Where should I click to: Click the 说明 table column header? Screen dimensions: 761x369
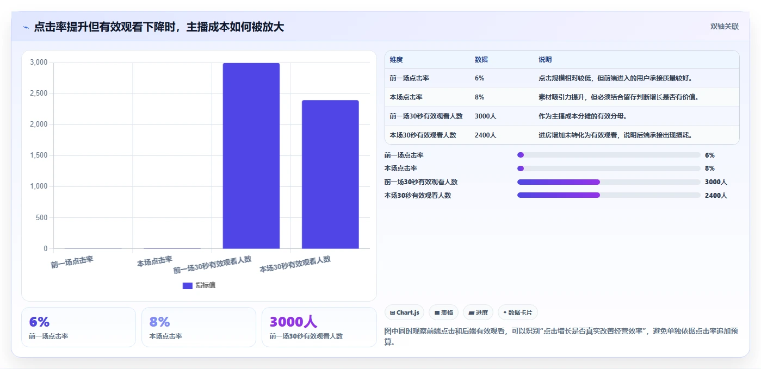(545, 59)
